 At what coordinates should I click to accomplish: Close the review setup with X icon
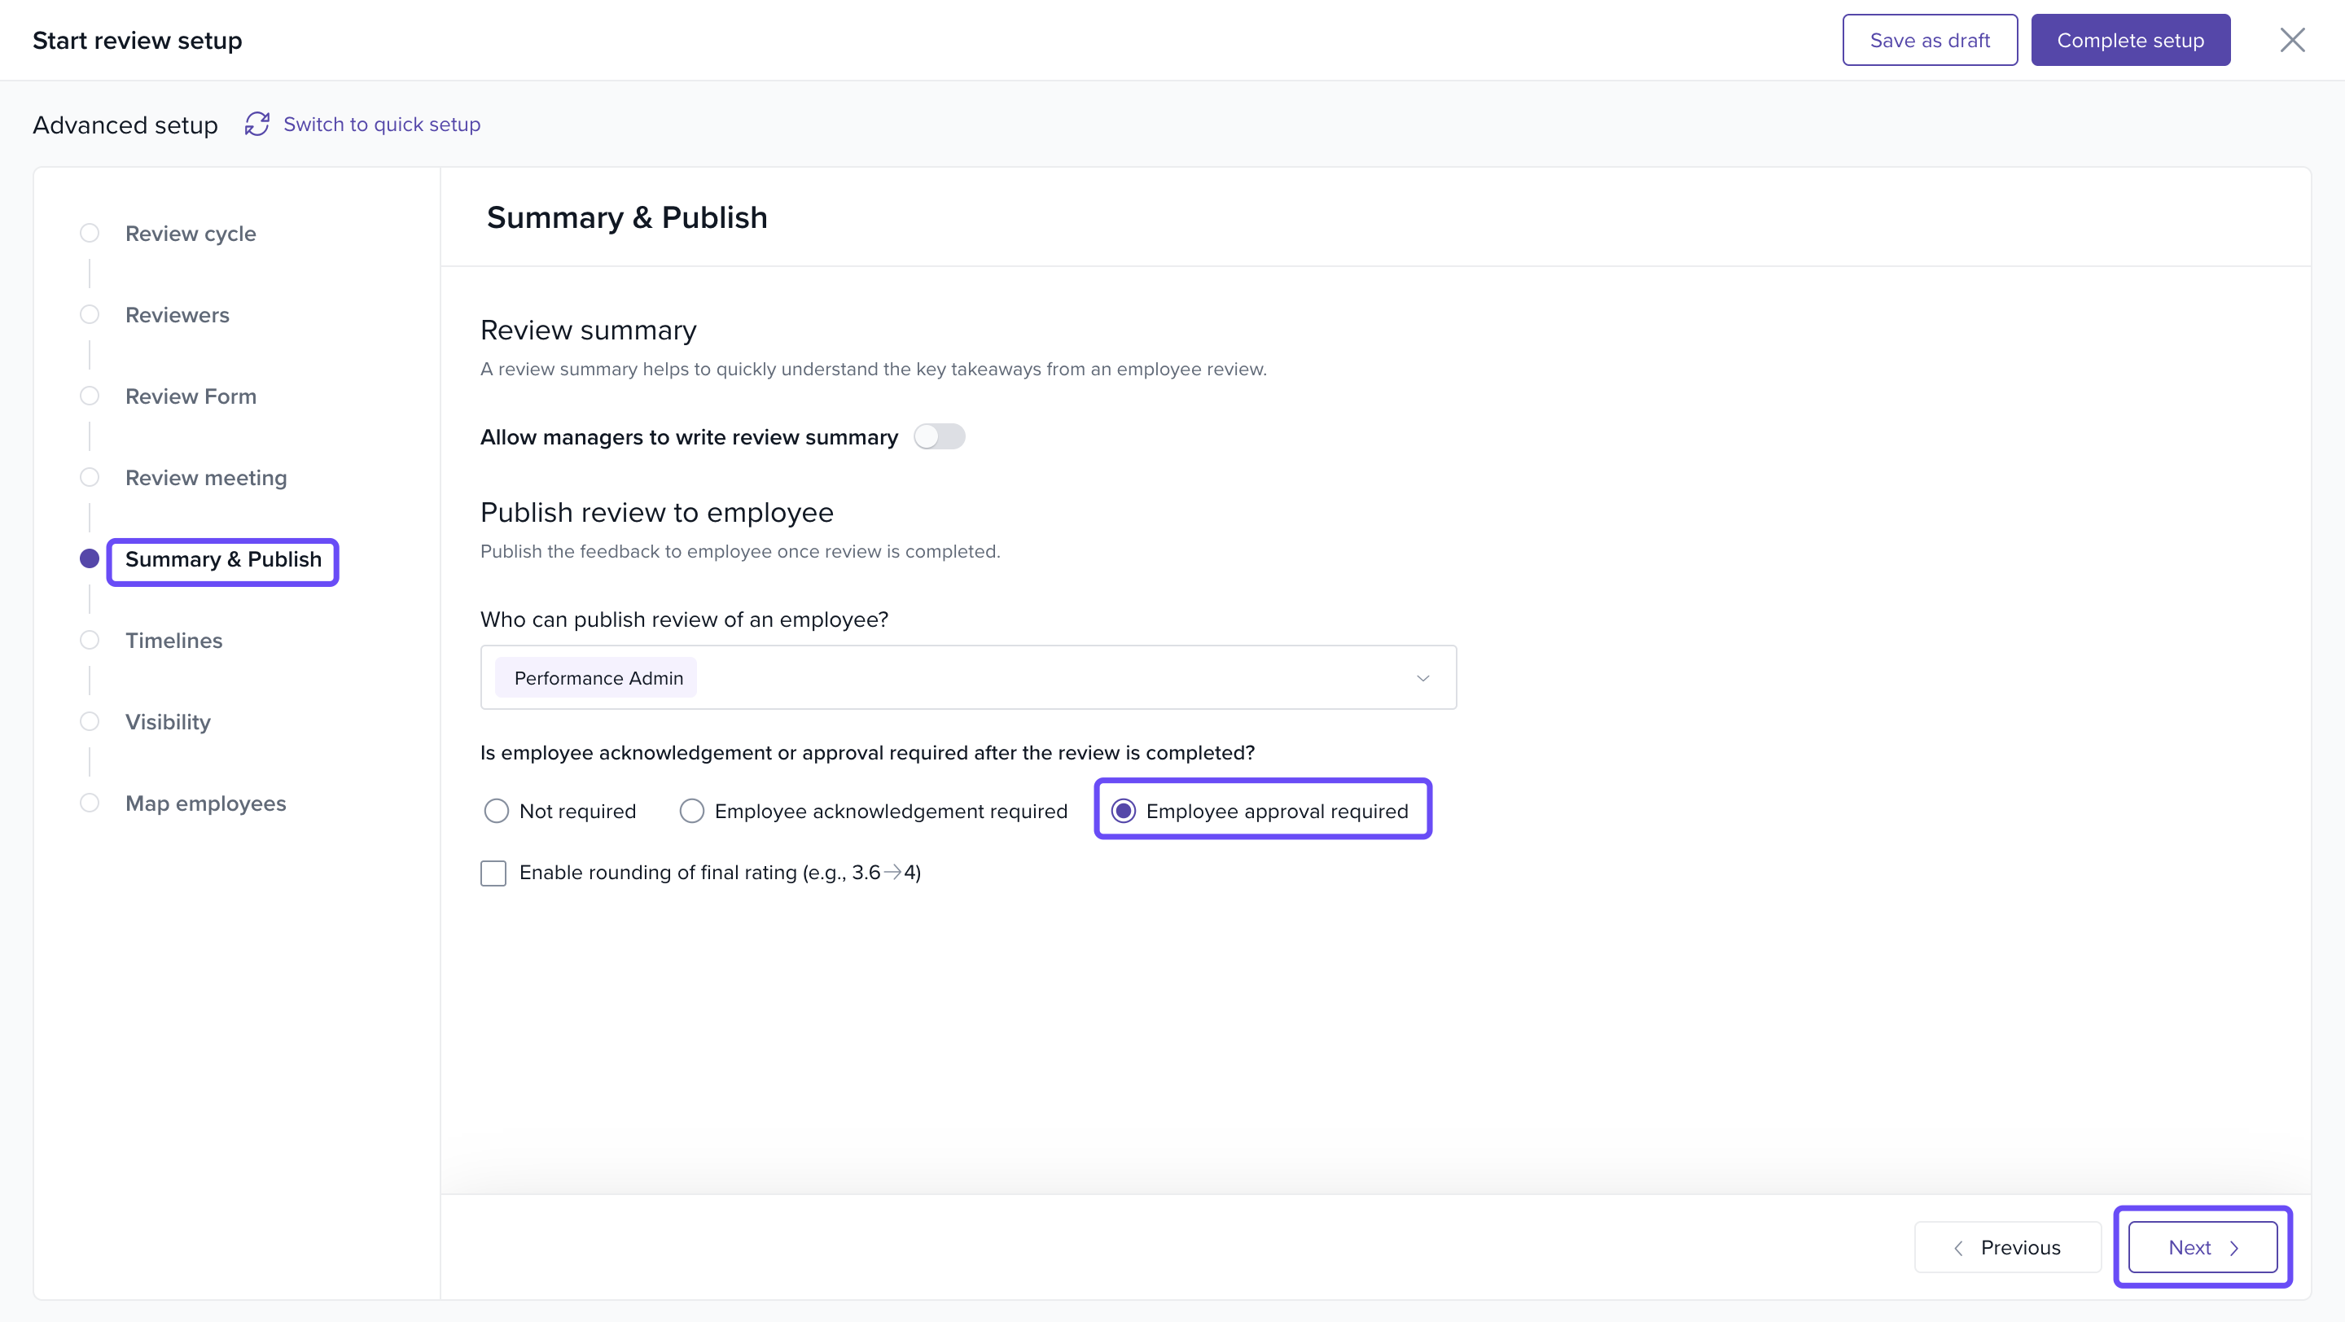2291,40
